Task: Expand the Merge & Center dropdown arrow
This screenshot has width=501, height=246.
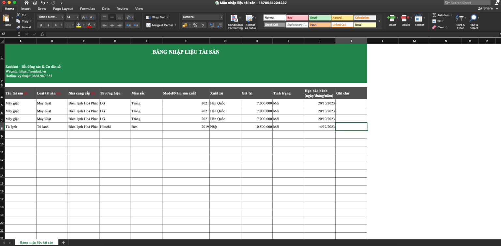Action: tap(175, 25)
